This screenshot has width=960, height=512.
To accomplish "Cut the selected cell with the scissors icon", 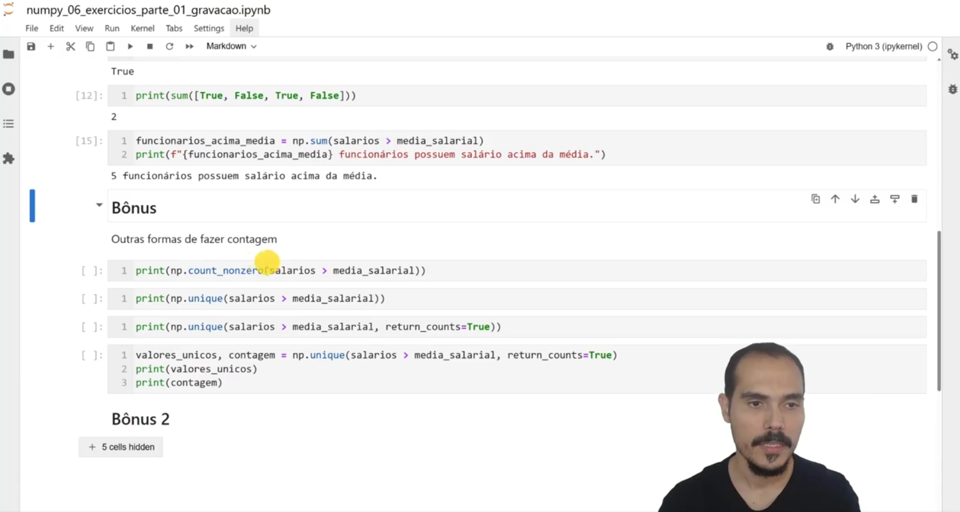I will [70, 46].
